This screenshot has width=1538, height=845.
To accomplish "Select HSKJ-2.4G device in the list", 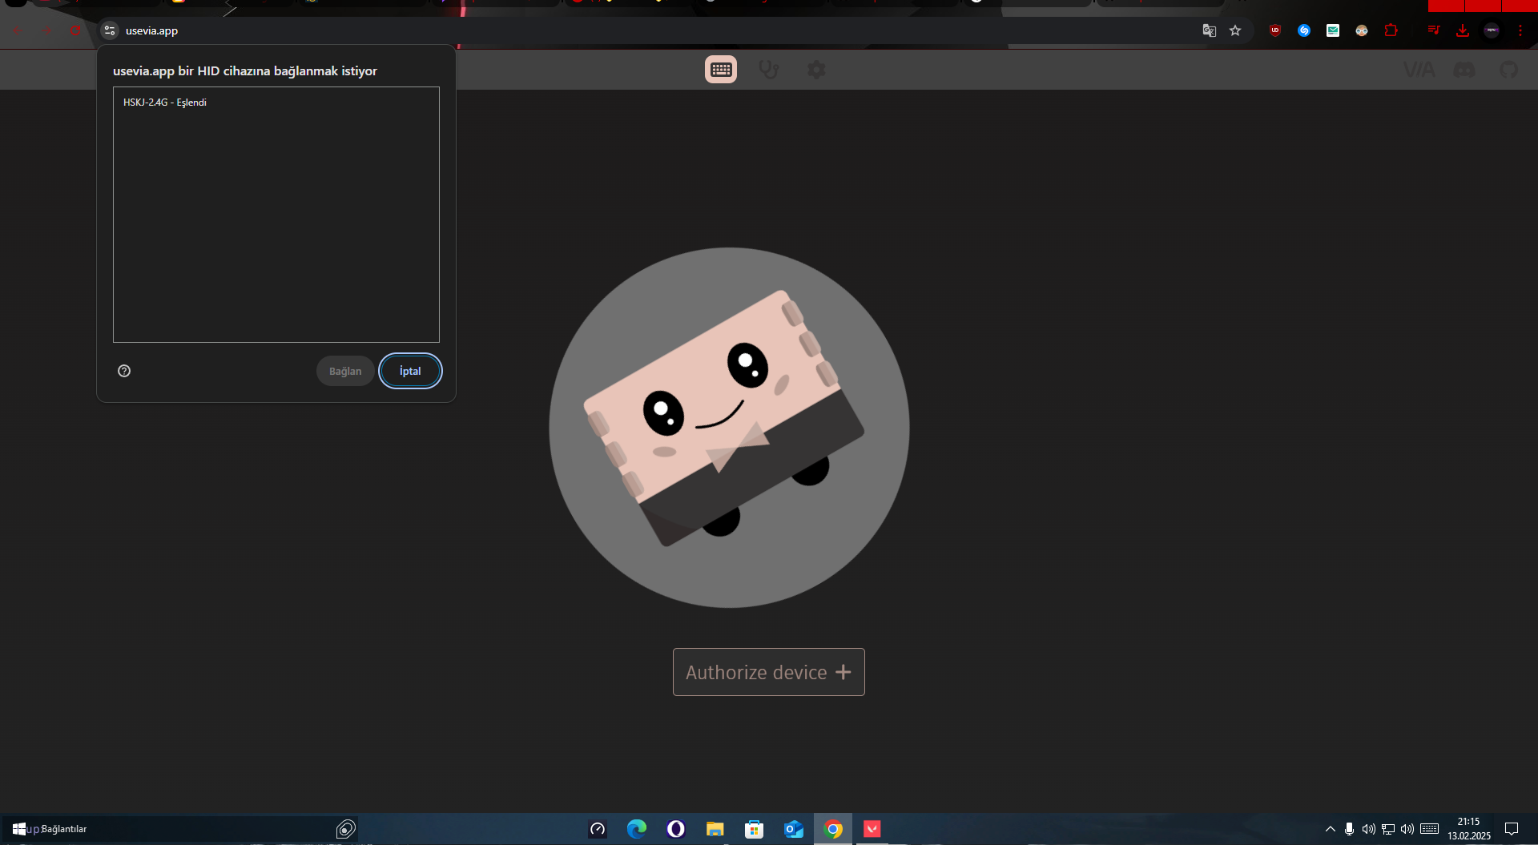I will 165,103.
